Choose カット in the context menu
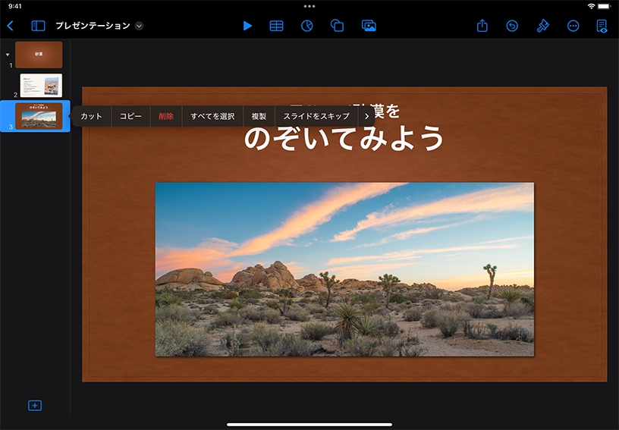 click(x=91, y=116)
